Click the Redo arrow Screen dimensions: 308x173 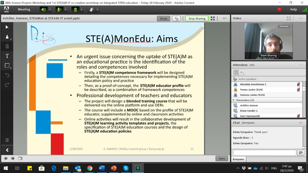(7, 85)
